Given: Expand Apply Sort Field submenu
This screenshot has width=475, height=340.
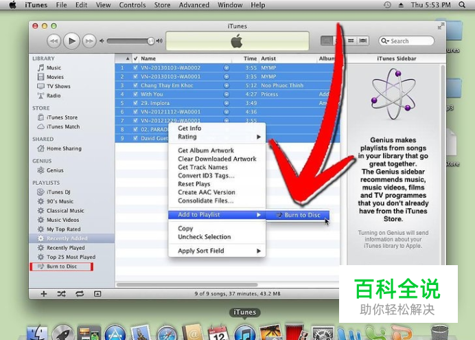Looking at the screenshot, I should click(x=217, y=251).
